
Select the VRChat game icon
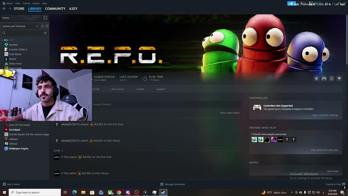tap(6, 144)
